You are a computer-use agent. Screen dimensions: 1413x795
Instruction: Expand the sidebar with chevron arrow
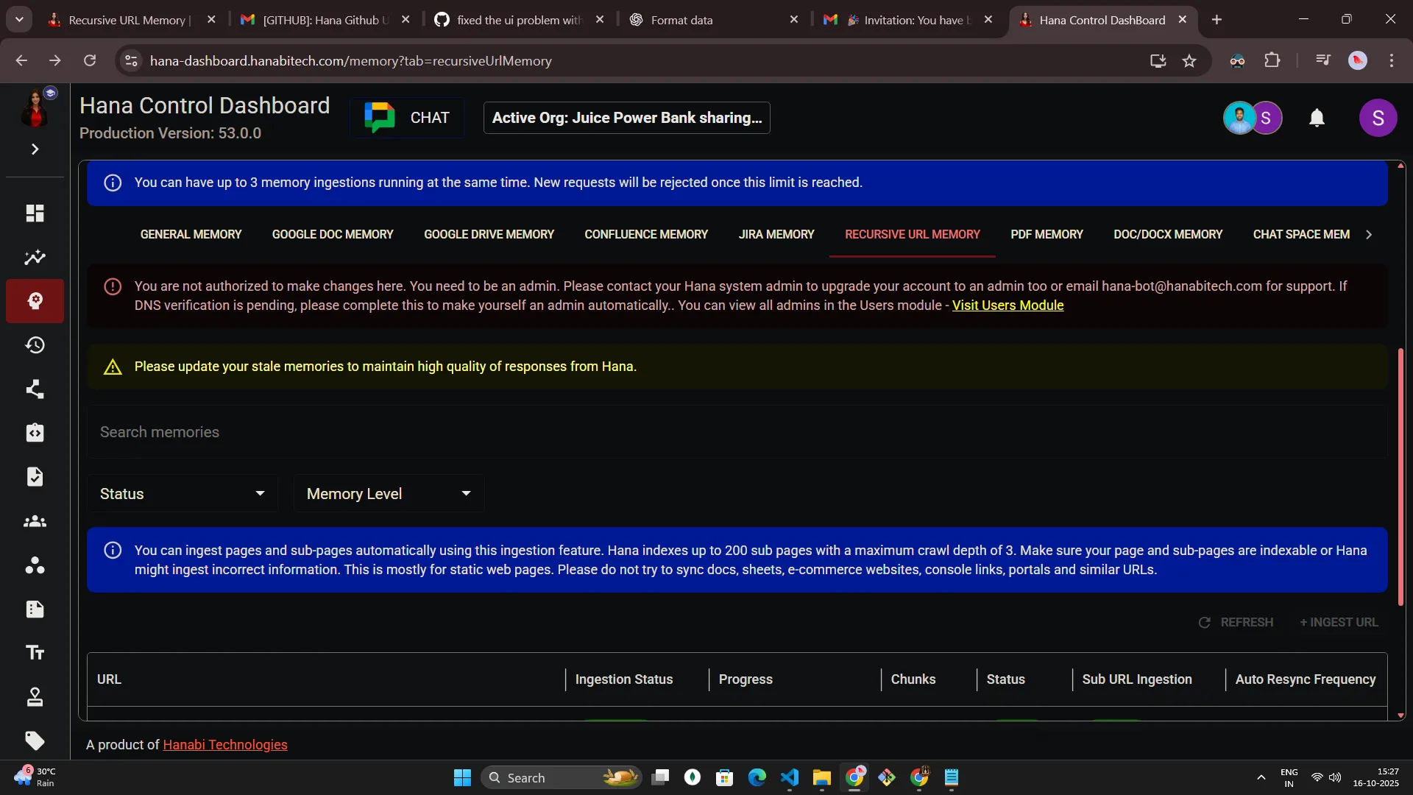coord(35,149)
